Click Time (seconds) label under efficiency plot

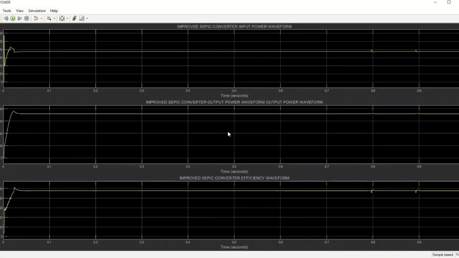tap(234, 247)
